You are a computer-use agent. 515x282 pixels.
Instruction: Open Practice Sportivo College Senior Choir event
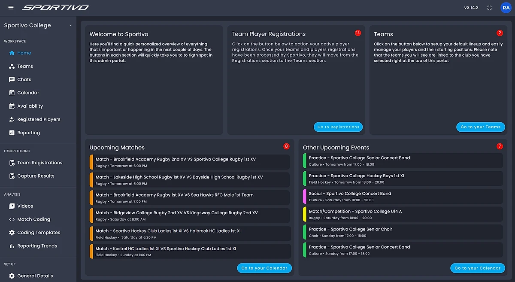pyautogui.click(x=403, y=232)
